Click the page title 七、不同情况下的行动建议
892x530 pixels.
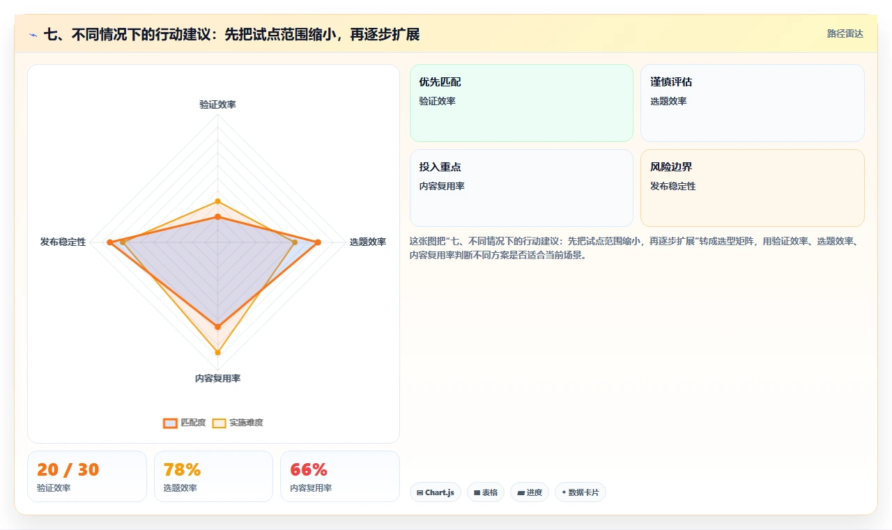[232, 35]
